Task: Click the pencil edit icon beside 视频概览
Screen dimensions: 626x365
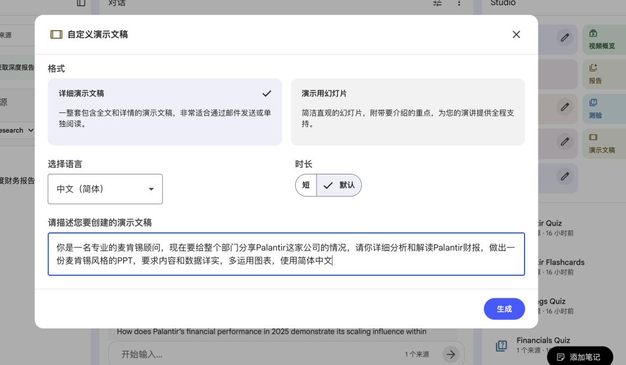Action: pos(565,37)
